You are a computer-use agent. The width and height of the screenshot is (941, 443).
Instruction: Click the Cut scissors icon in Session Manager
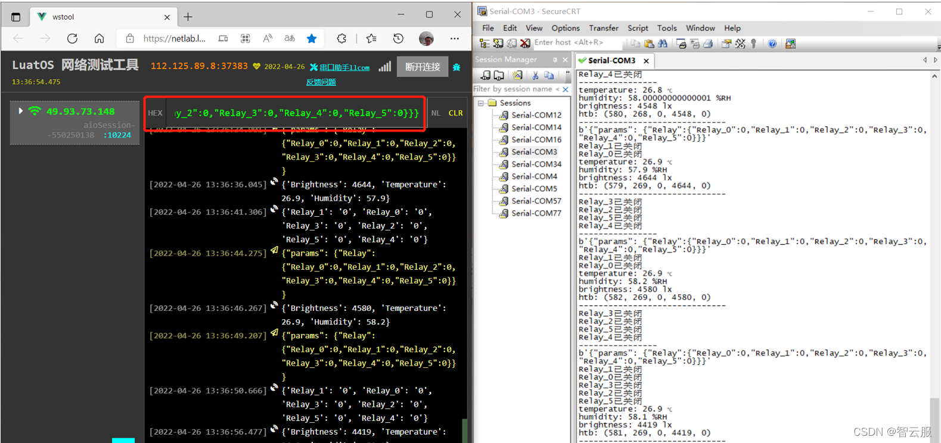(536, 75)
